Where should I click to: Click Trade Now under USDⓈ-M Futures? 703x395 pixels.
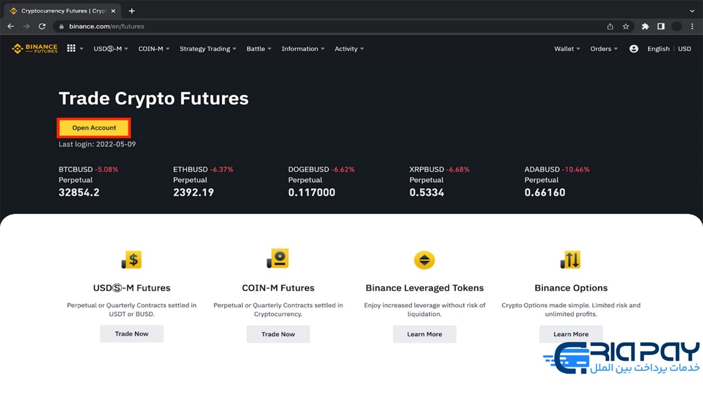click(132, 334)
